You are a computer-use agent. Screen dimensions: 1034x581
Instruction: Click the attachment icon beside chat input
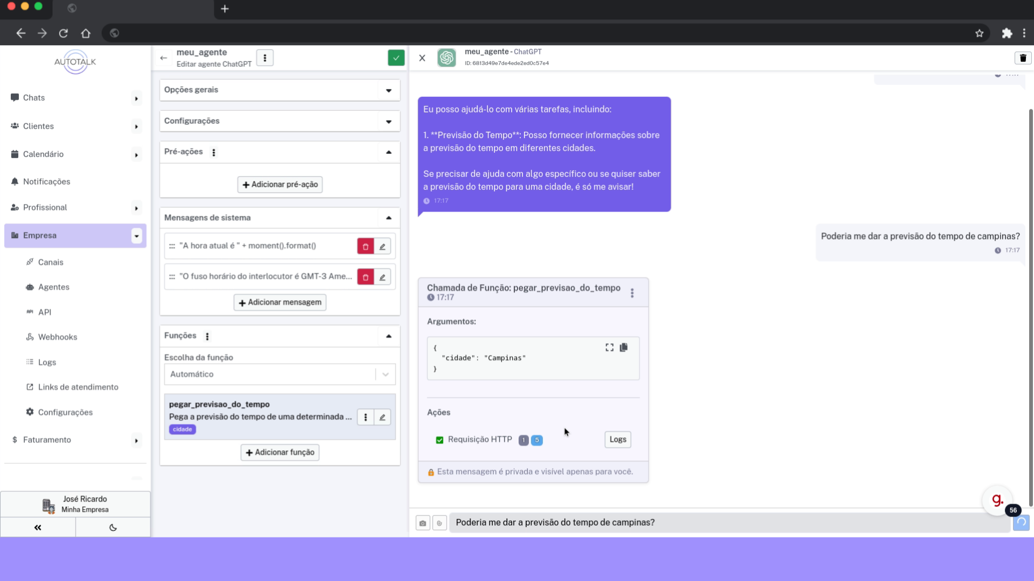[x=439, y=523]
